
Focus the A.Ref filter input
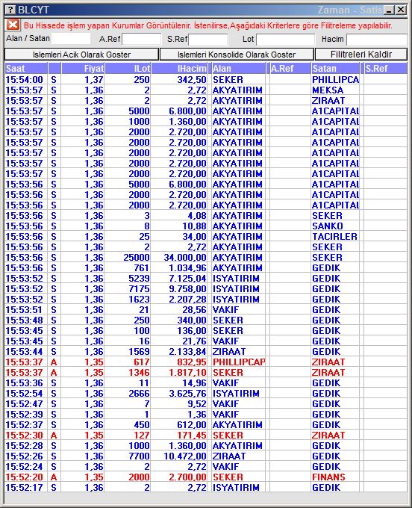tap(141, 40)
